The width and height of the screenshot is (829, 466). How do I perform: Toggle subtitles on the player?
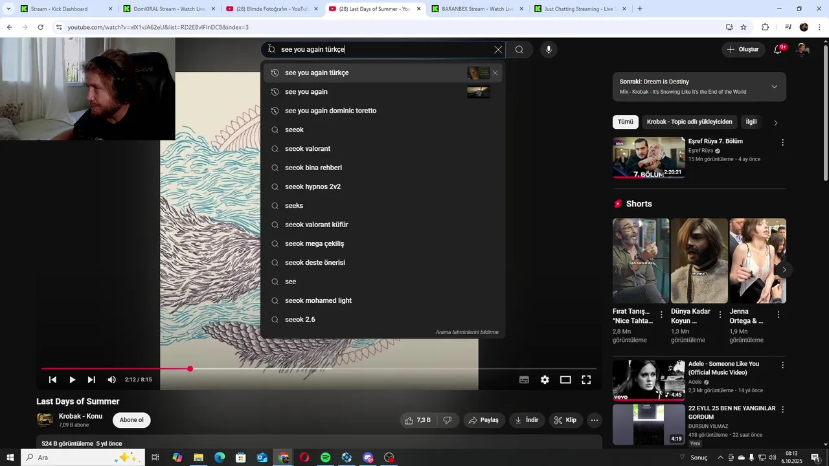tap(524, 380)
